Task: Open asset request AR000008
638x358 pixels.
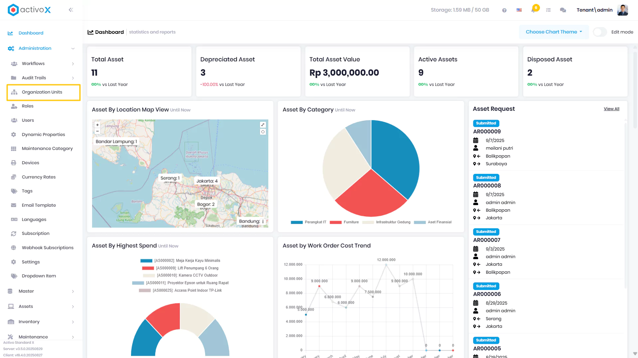Action: [x=487, y=186]
